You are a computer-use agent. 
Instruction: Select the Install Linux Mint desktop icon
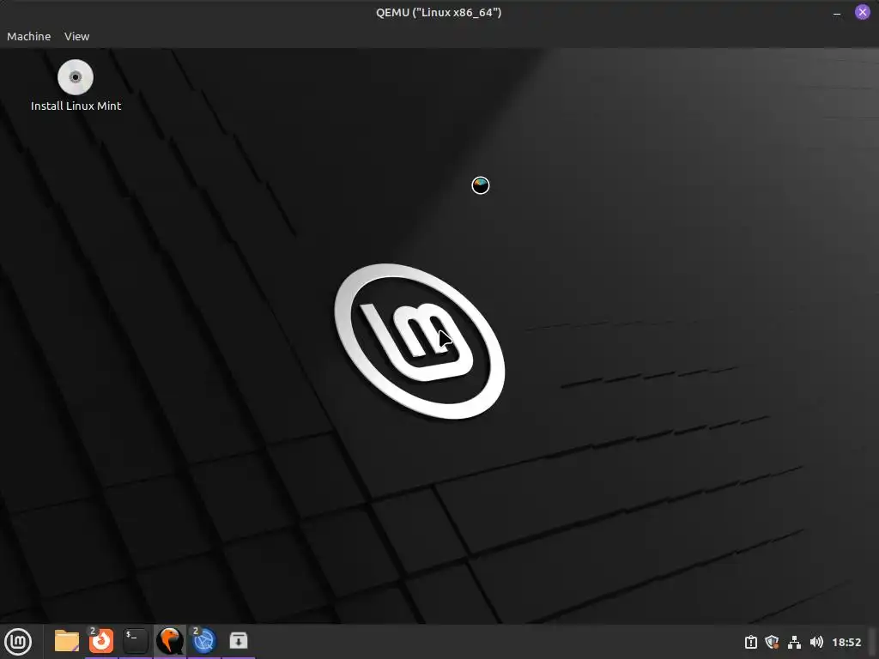(x=76, y=77)
